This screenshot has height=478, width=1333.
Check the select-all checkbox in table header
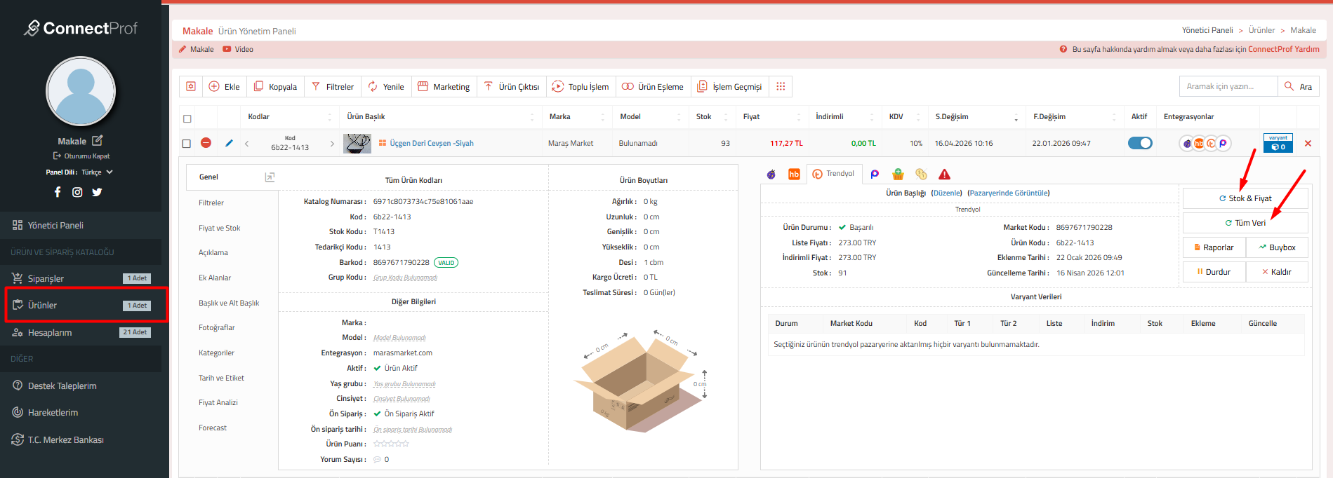(x=187, y=118)
